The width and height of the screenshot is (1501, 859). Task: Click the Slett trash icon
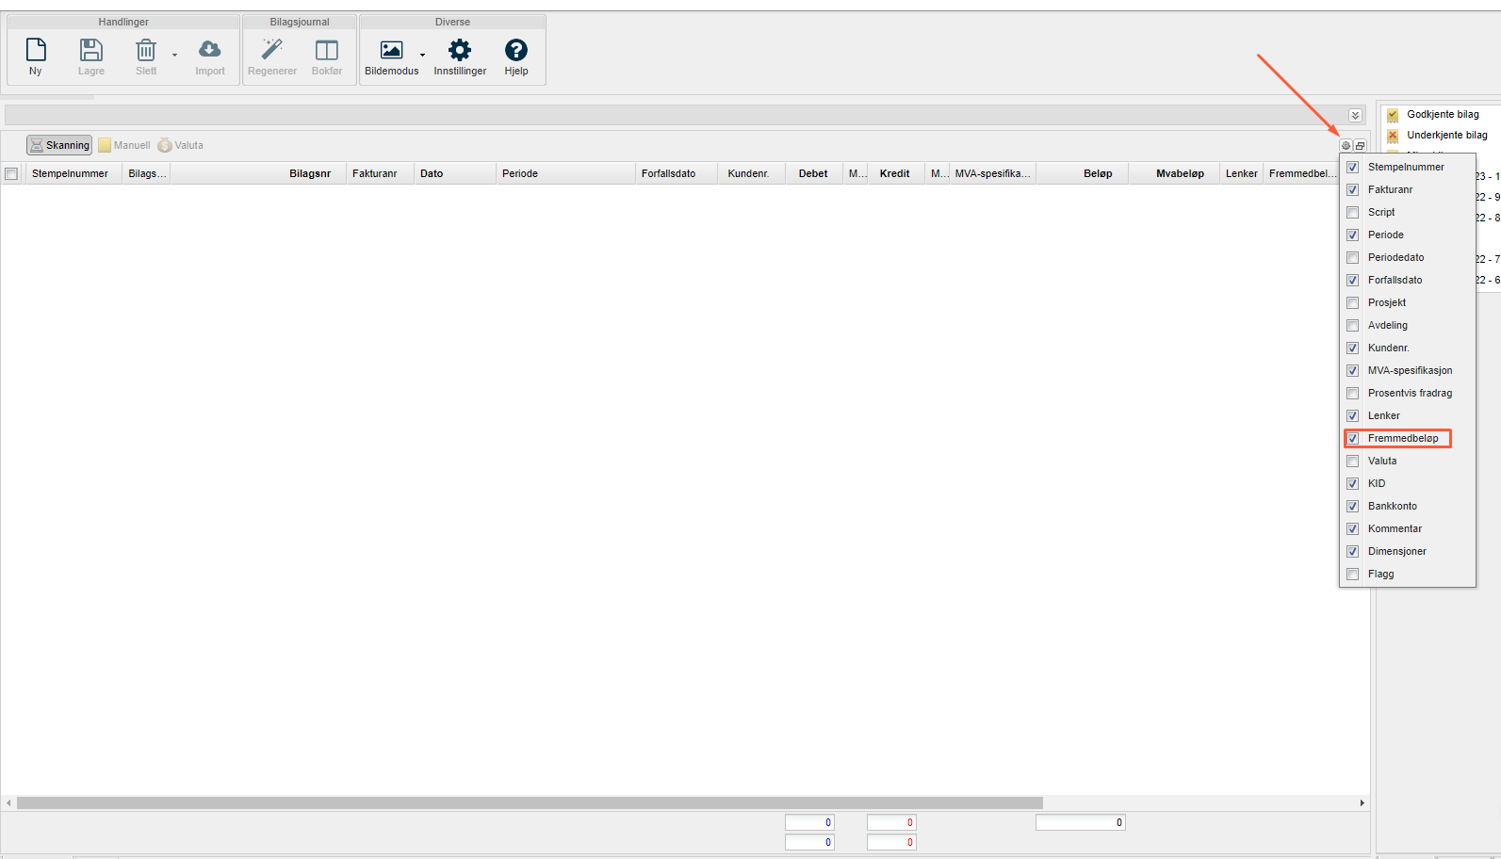[146, 50]
